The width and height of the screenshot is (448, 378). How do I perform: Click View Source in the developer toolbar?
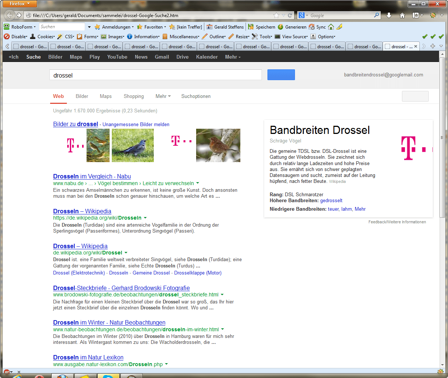pyautogui.click(x=291, y=36)
